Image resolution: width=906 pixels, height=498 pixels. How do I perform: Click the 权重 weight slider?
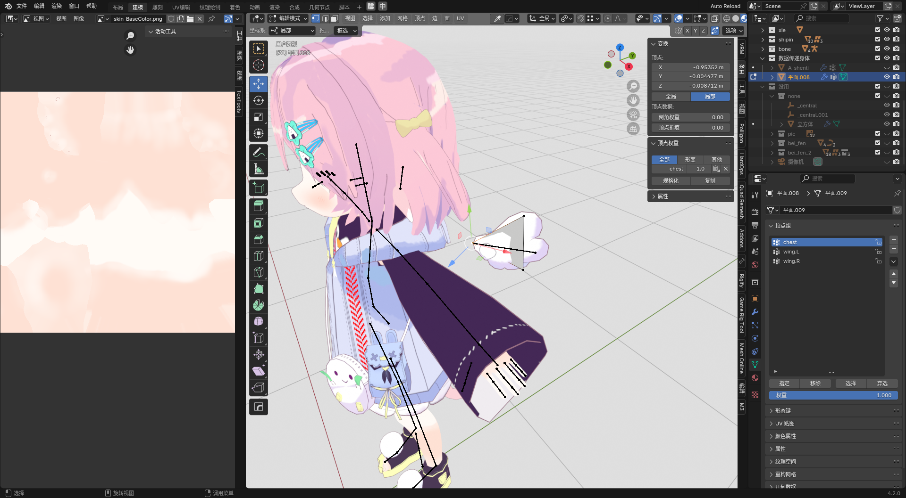pyautogui.click(x=833, y=395)
